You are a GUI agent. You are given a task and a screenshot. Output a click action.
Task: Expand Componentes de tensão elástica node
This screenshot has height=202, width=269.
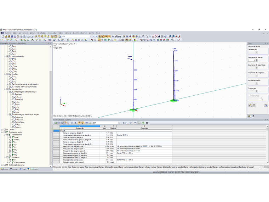7,84
